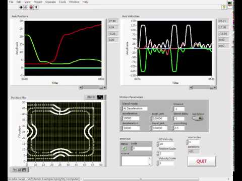This screenshot has width=242, height=181.
Task: Click the start index input field
Action: pos(194,142)
